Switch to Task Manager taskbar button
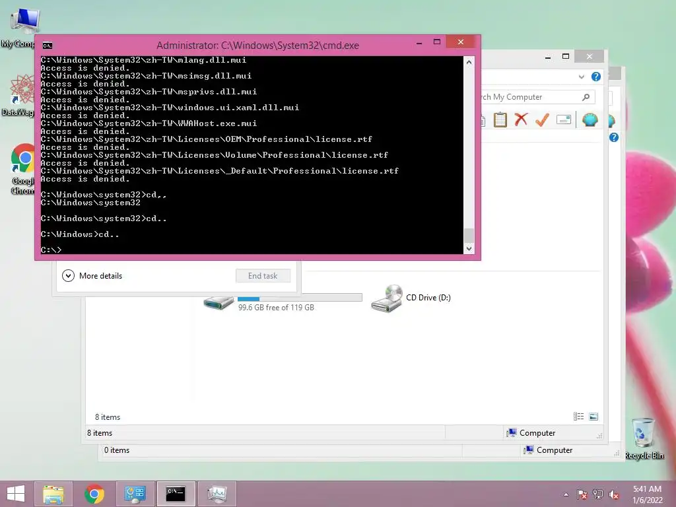The width and height of the screenshot is (676, 507). (x=217, y=494)
